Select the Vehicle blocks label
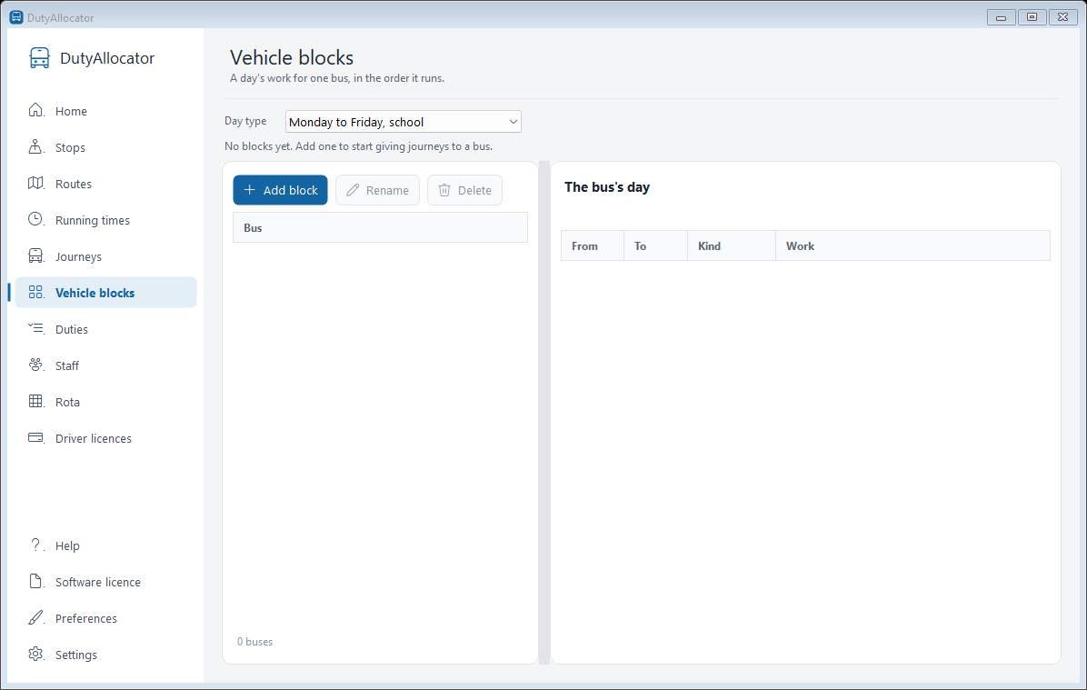 pyautogui.click(x=95, y=293)
